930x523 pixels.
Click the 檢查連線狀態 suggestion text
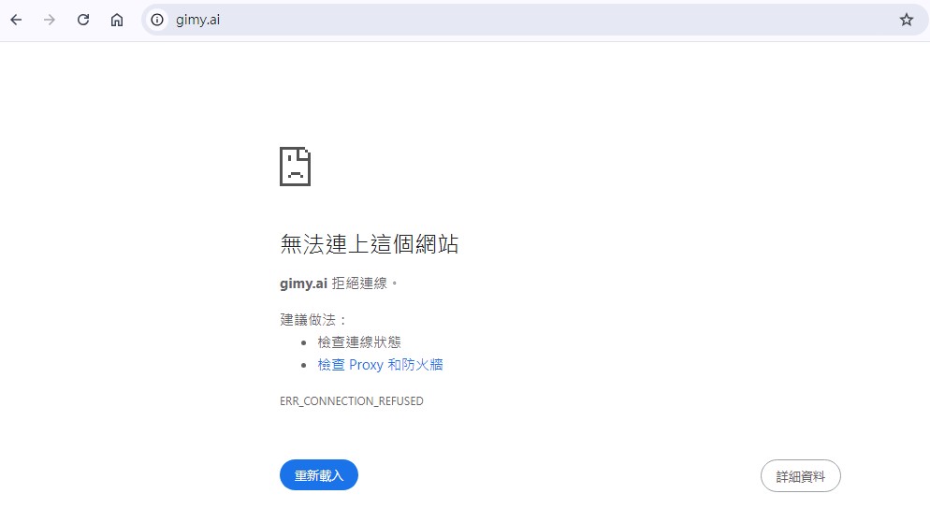359,342
